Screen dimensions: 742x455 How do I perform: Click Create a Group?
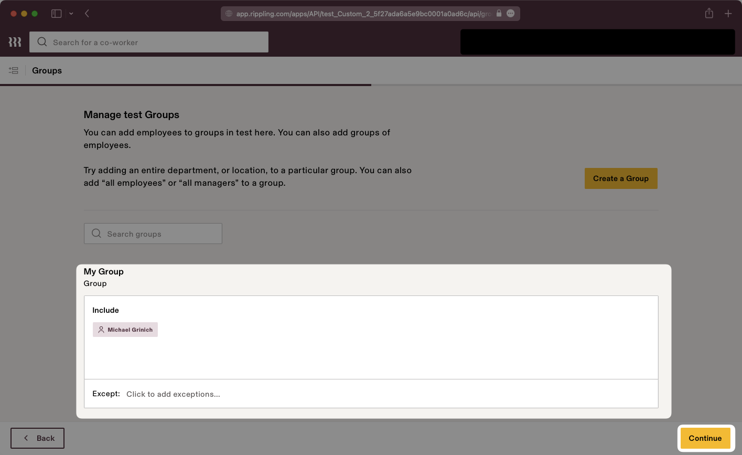coord(621,178)
